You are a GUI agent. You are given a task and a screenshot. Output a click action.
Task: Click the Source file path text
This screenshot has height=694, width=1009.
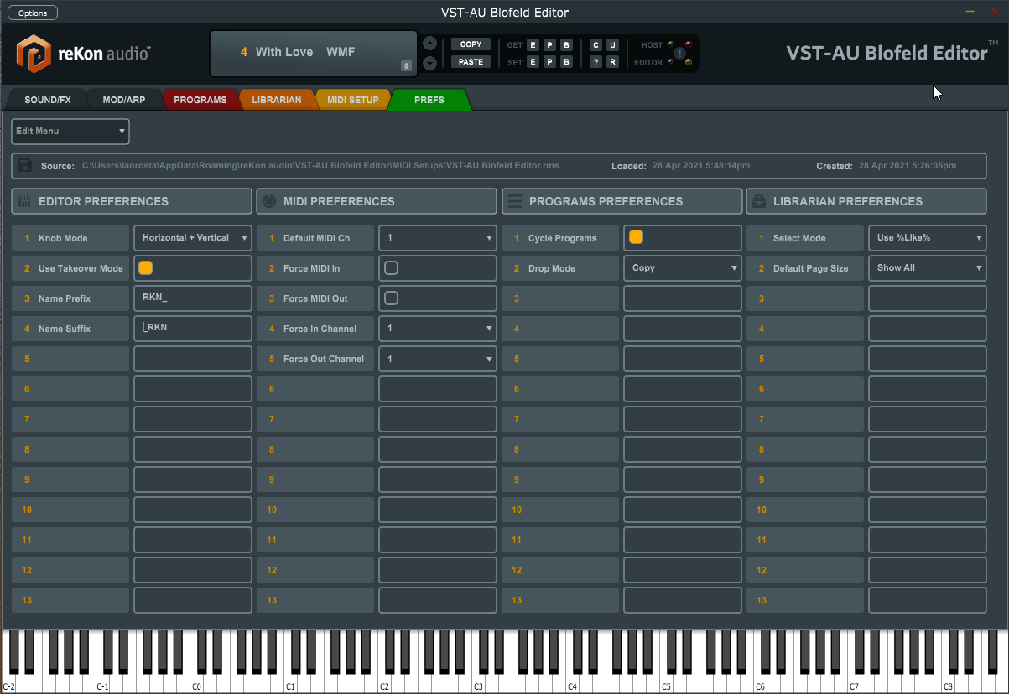coord(320,166)
